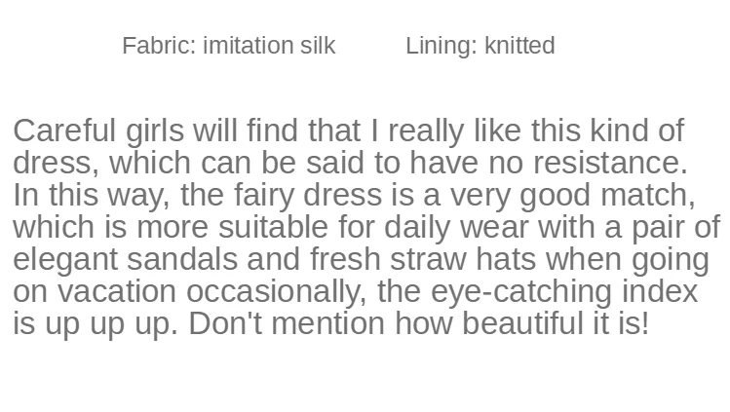Screen dimensions: 730x412
Task: Click the word 'vacation' in the description
Action: click(x=117, y=291)
